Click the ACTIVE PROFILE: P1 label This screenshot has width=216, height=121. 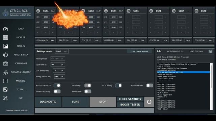point(175,51)
